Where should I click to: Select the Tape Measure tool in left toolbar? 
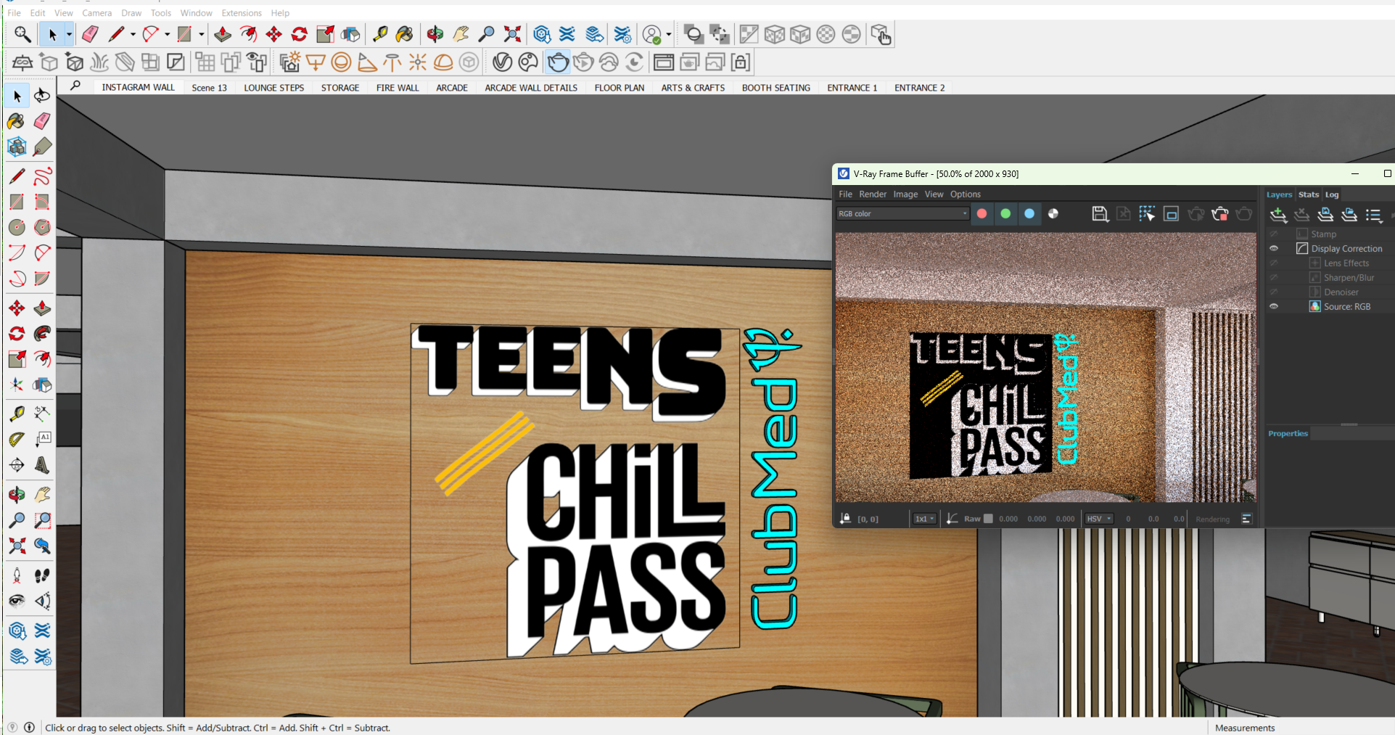17,414
